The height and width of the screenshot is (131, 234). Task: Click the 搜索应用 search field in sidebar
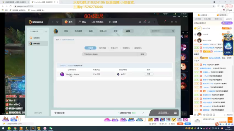(37, 31)
